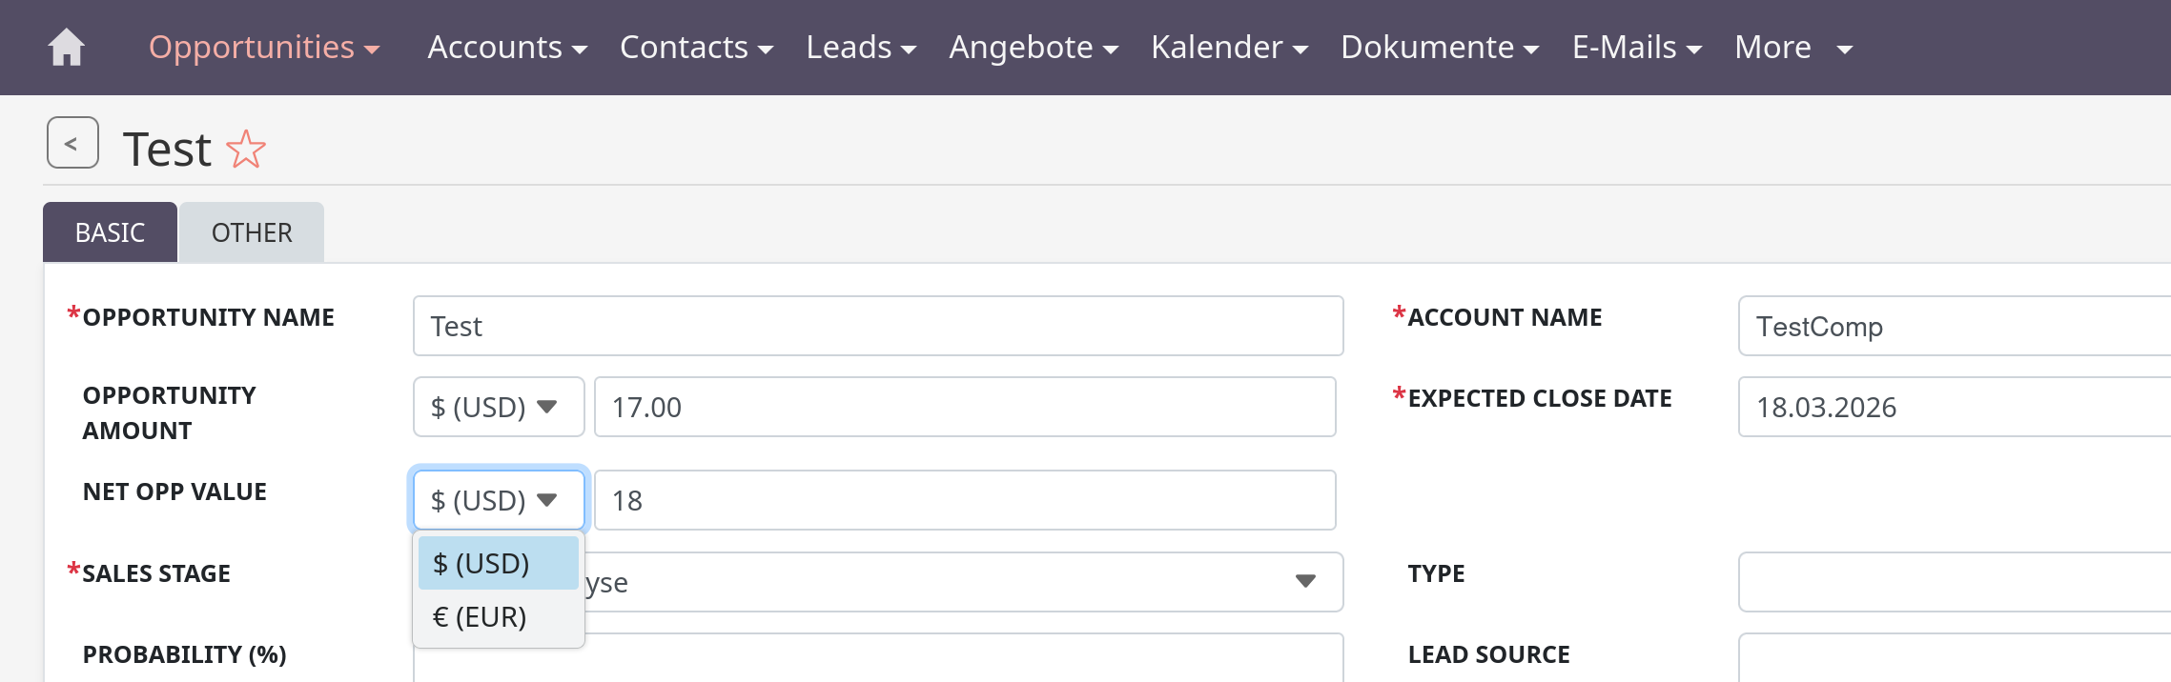Viewport: 2171px width, 682px height.
Task: Focus the Net Opp Value field
Action: (x=963, y=501)
